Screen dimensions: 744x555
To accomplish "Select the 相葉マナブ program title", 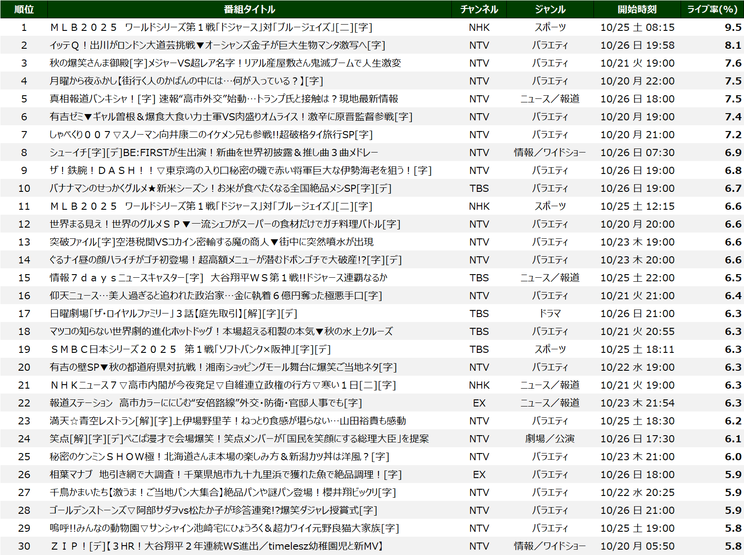I will click(226, 475).
